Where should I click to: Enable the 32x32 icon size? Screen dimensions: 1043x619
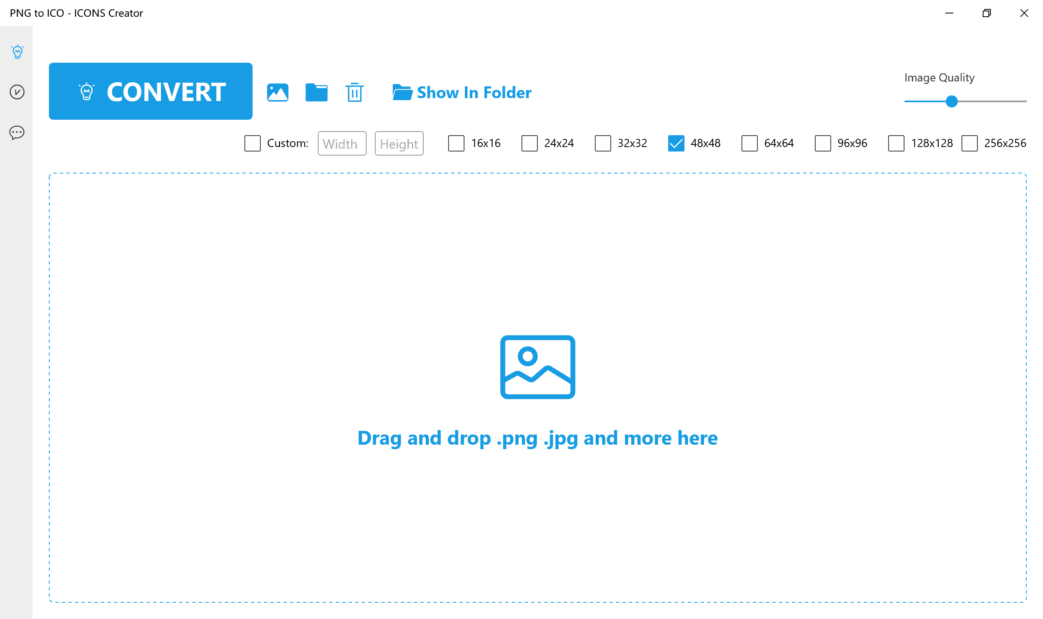pos(603,143)
